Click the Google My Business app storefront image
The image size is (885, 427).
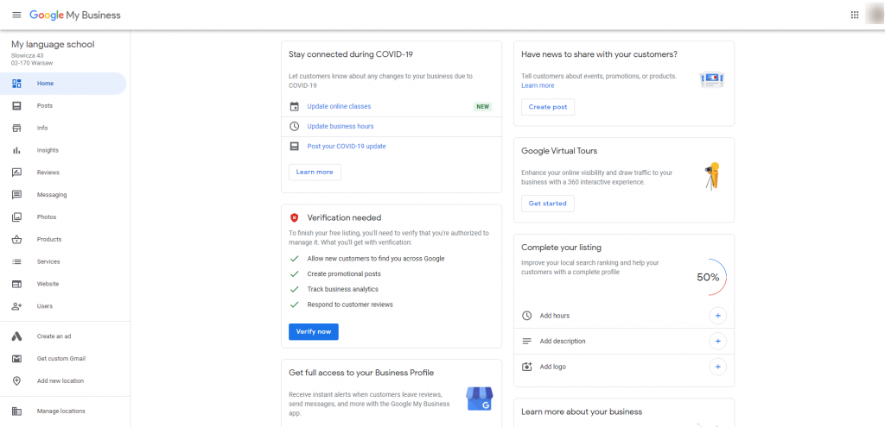480,399
